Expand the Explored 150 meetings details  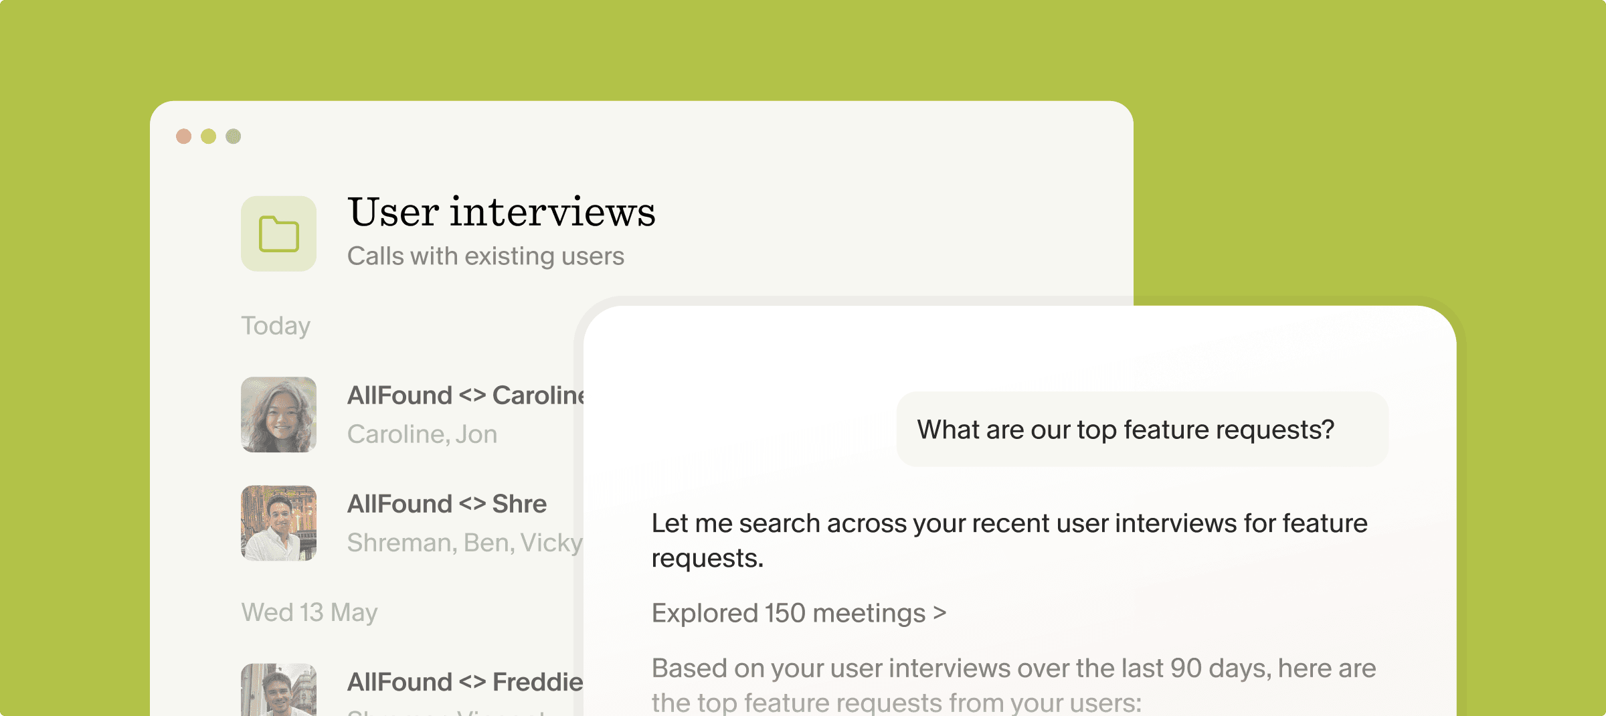799,613
